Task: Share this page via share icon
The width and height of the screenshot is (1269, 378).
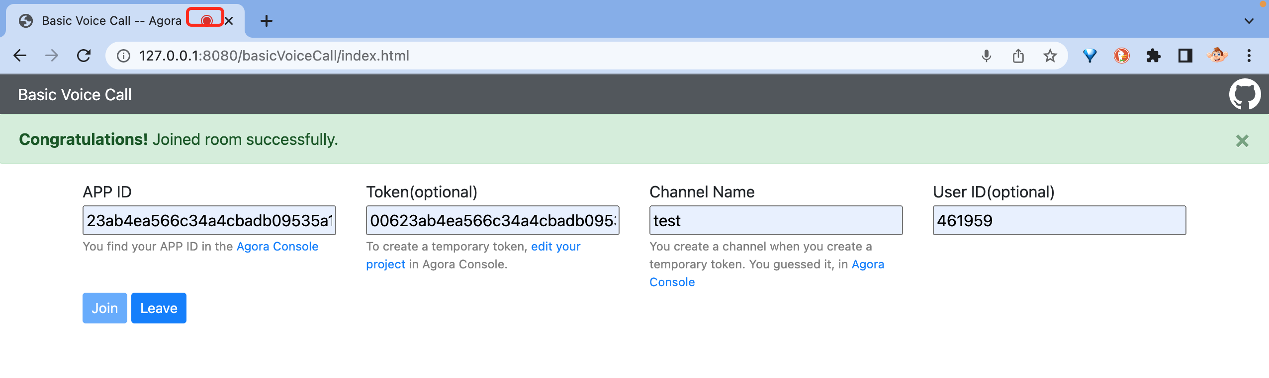Action: [x=1018, y=56]
